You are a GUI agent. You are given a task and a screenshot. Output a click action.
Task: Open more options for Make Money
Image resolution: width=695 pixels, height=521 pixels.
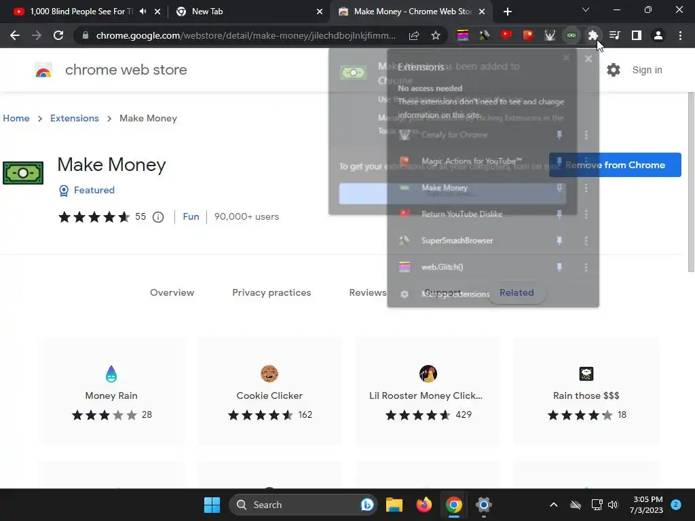(x=586, y=188)
